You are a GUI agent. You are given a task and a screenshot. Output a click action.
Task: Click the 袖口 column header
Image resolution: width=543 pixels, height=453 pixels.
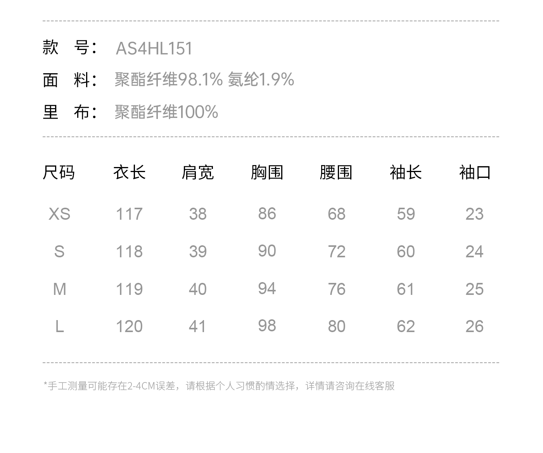click(475, 172)
